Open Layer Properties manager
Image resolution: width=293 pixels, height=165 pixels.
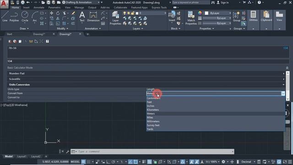coord(115,18)
